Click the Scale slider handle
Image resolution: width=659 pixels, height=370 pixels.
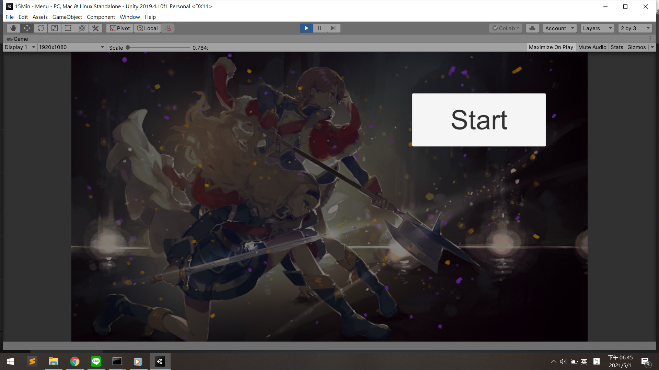coord(128,48)
